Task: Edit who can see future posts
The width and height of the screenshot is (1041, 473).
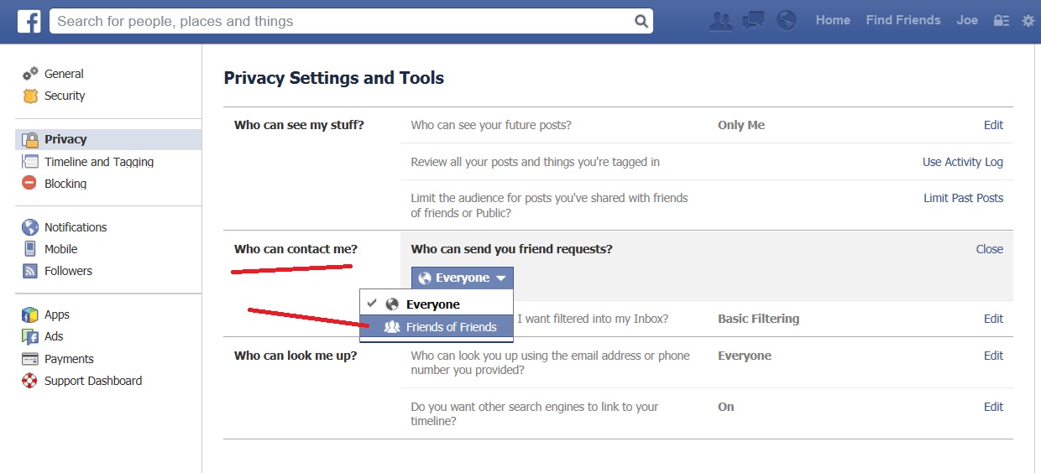Action: pyautogui.click(x=993, y=125)
